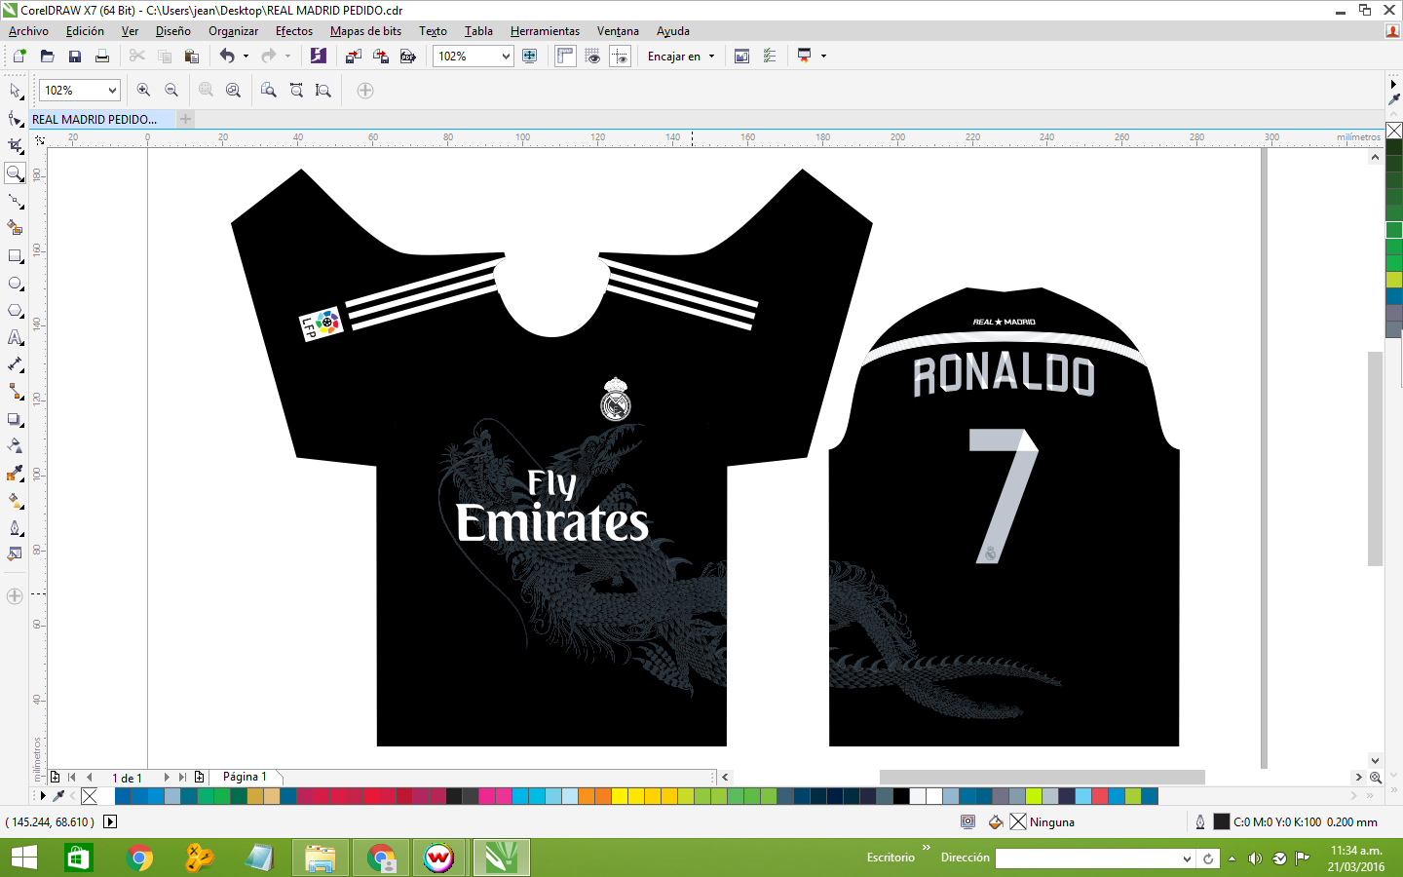The width and height of the screenshot is (1403, 877).
Task: Select the Color eyedropper tool
Action: click(x=15, y=474)
